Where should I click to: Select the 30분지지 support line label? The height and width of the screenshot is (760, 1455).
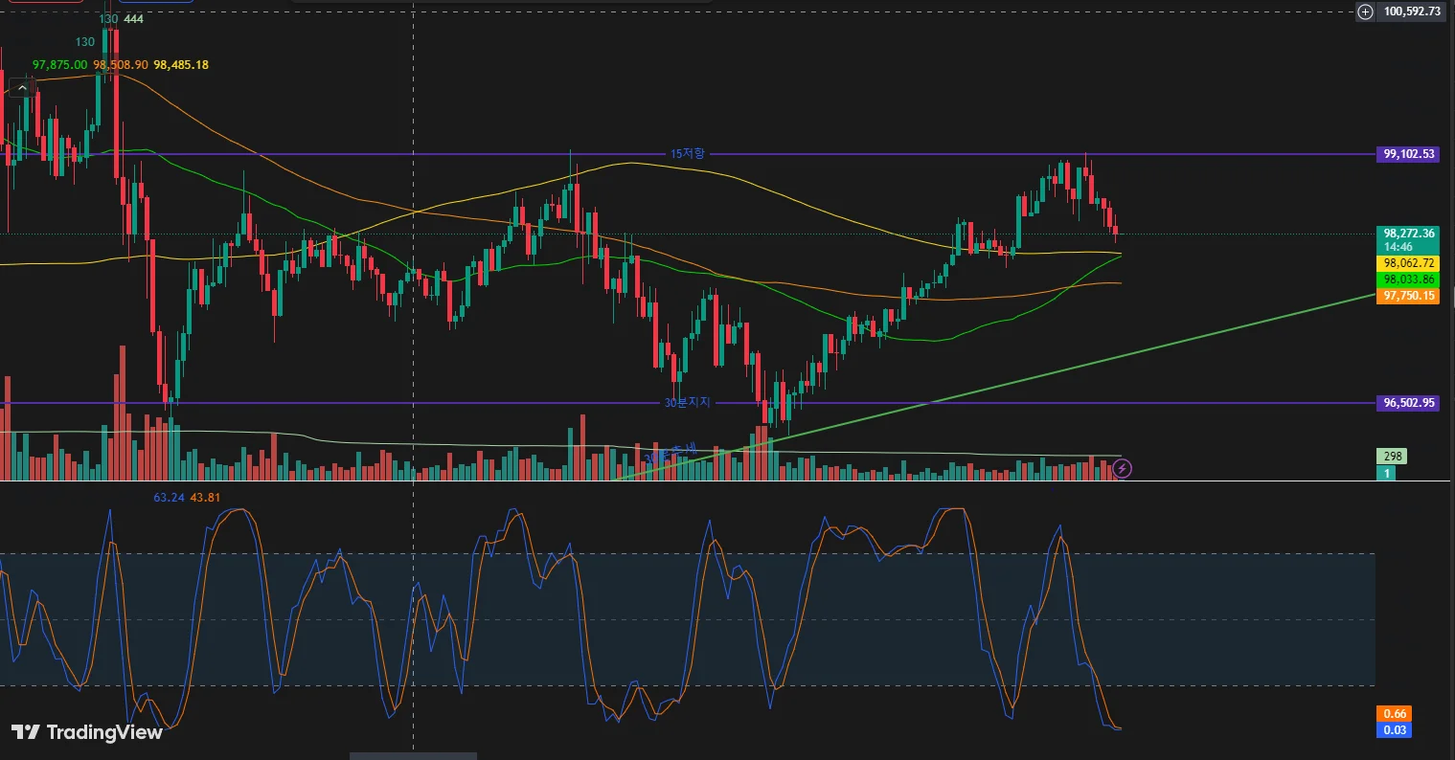688,403
